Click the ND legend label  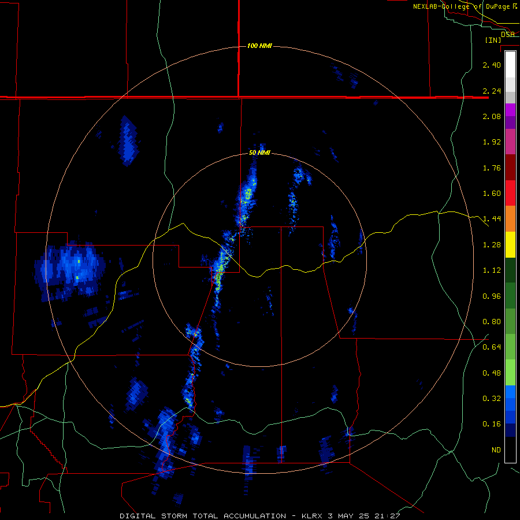click(496, 450)
